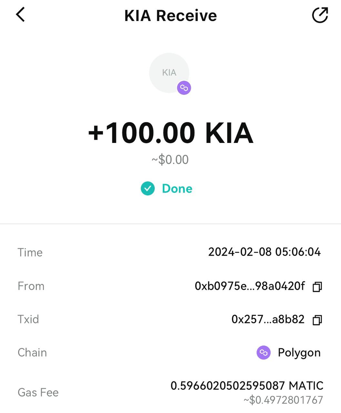Select the Txid 0x257...a8b82
This screenshot has width=341, height=413.
coord(268,319)
